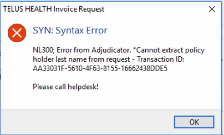Click the OK button
The height and width of the screenshot is (135, 224).
click(194, 122)
